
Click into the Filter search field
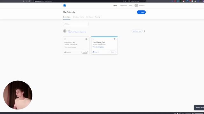(76, 24)
